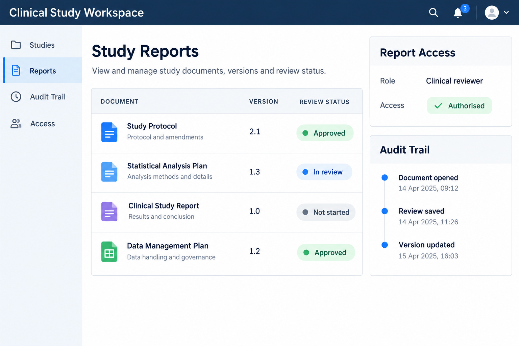Click the Study Protocol blue document icon
Viewport: 519px width, 346px height.
pyautogui.click(x=109, y=132)
